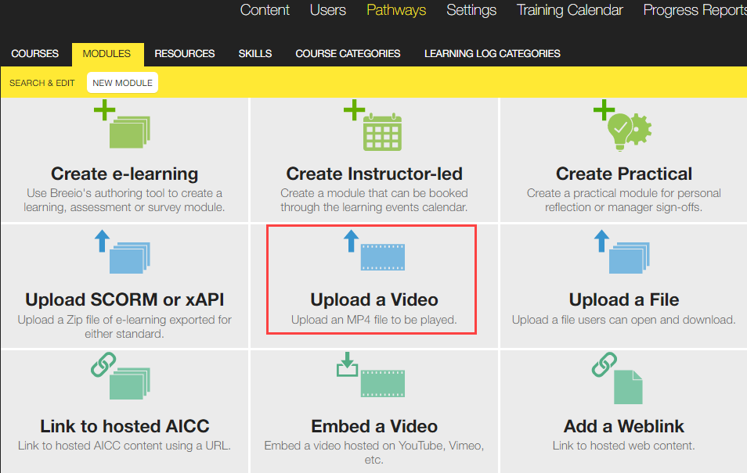This screenshot has height=473, width=747.
Task: Click 'Link to hosted AICC content using a URL.' text
Action: [125, 446]
